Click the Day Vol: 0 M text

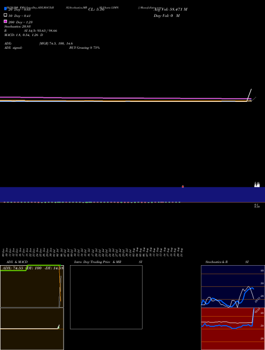pyautogui.click(x=166, y=15)
